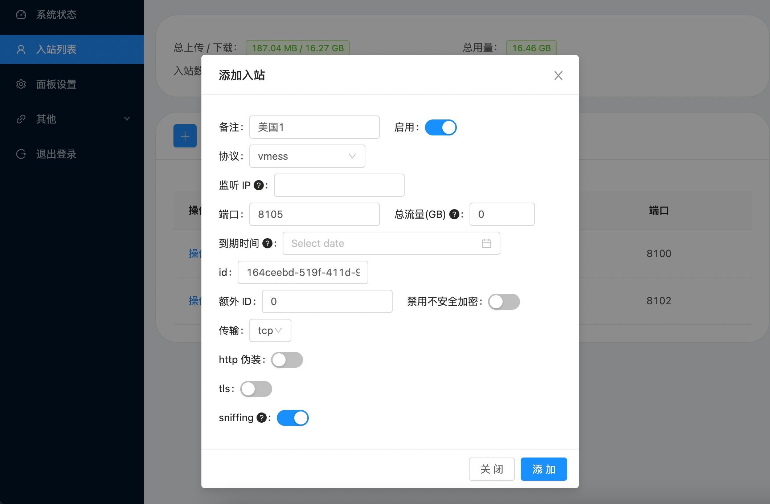This screenshot has width=770, height=504.
Task: Open 系统状态 in the sidebar
Action: tap(72, 15)
